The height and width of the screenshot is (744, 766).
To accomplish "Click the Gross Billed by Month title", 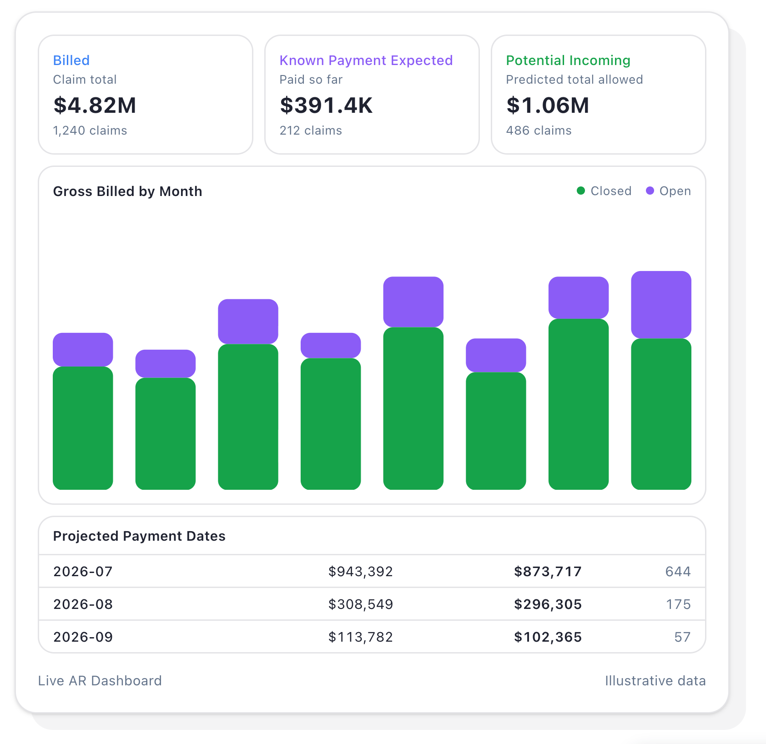I will point(128,191).
